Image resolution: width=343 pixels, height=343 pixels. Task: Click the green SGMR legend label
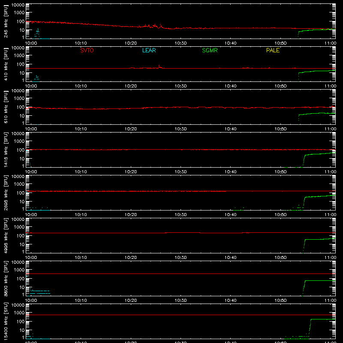pyautogui.click(x=210, y=50)
